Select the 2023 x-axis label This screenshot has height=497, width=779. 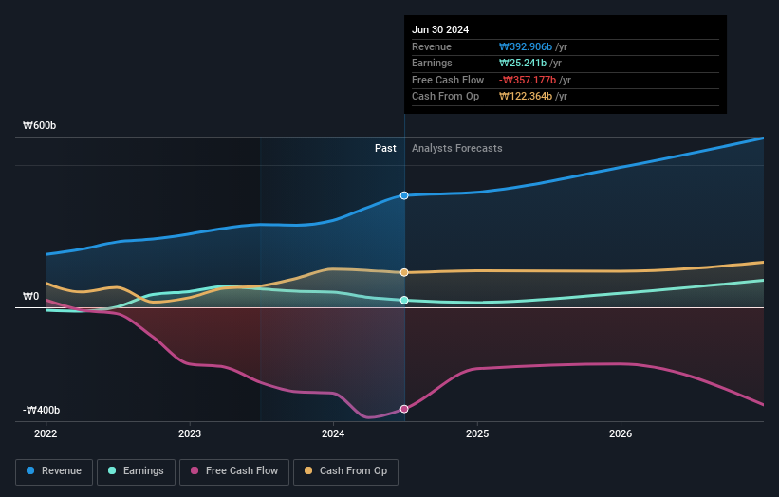pos(190,434)
